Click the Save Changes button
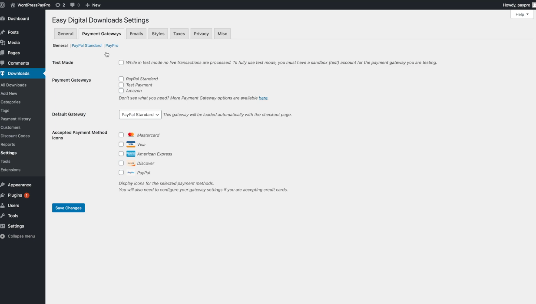The image size is (536, 304). click(x=68, y=208)
